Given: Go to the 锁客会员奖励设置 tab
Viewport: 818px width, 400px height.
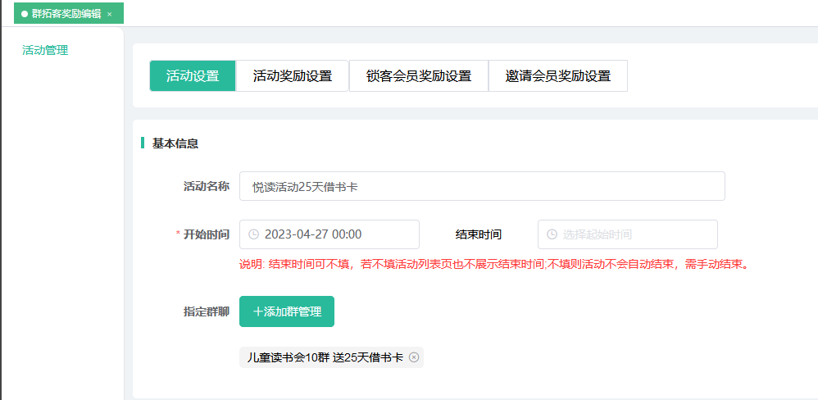Looking at the screenshot, I should (418, 75).
